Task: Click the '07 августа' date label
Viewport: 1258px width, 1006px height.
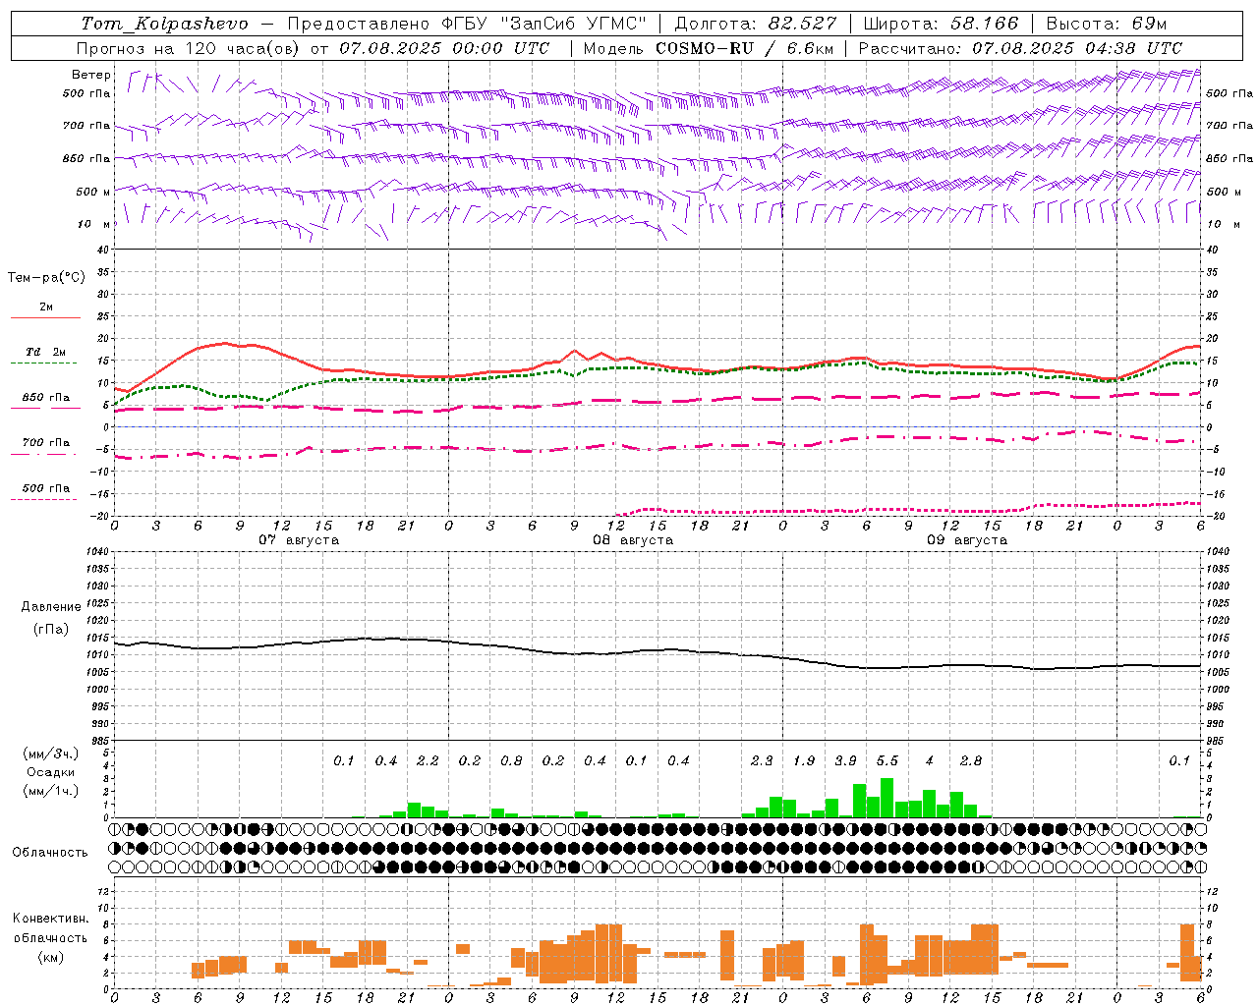Action: (x=299, y=540)
